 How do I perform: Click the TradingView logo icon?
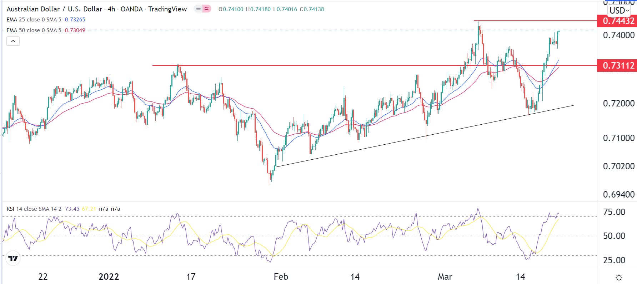(13, 258)
